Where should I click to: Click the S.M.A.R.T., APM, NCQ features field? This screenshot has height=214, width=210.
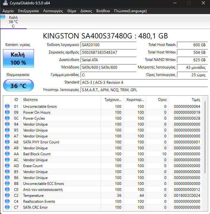tap(144, 90)
